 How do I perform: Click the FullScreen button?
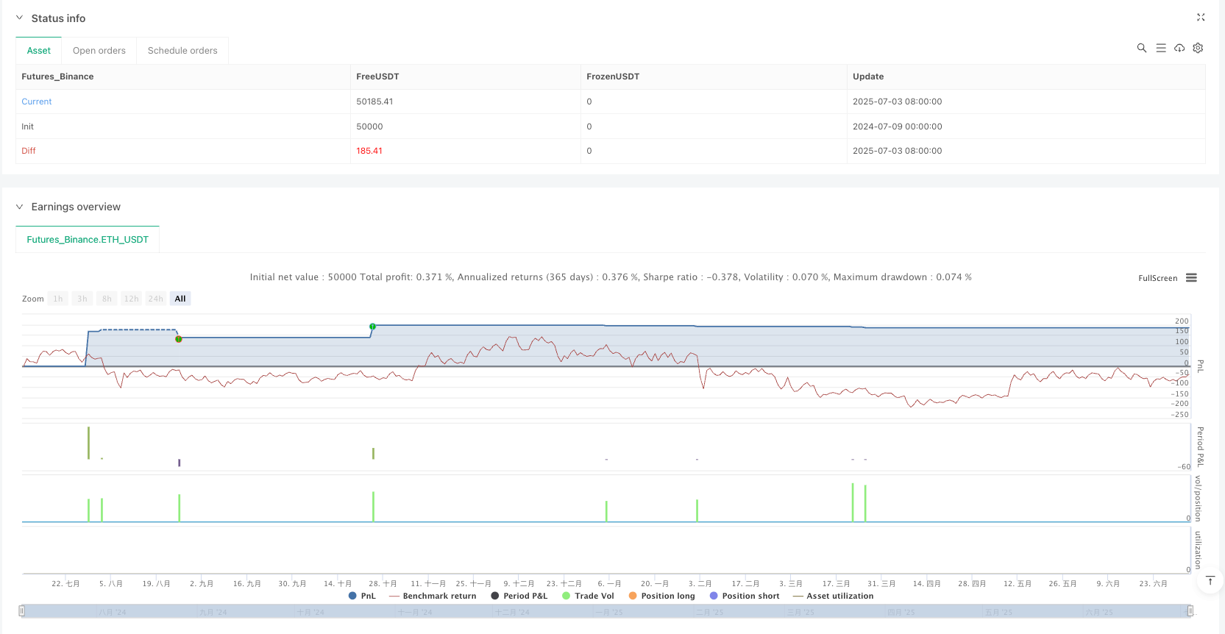coord(1157,278)
